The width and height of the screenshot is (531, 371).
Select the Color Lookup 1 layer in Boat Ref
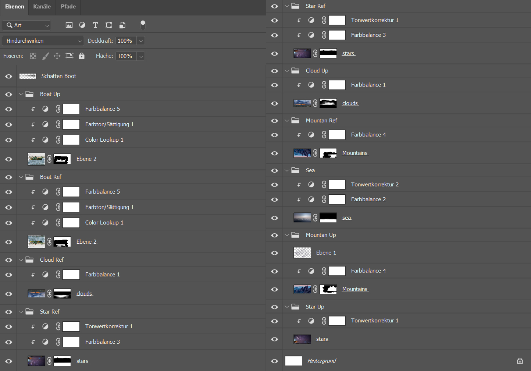(x=104, y=223)
